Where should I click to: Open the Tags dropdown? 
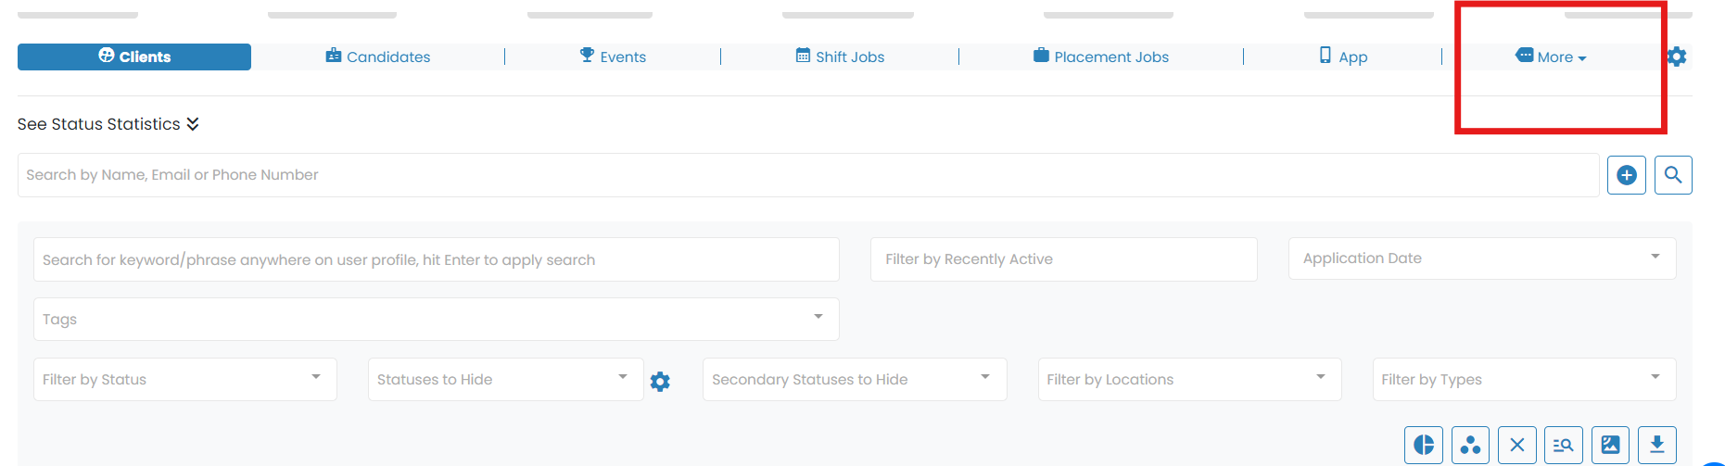(436, 319)
